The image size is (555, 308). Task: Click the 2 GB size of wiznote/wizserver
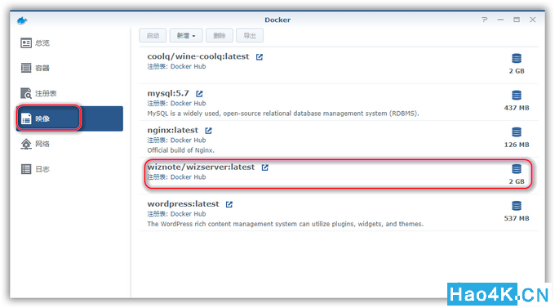(517, 181)
